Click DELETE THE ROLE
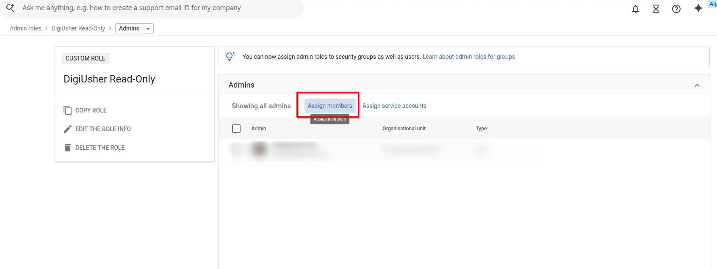Screen dimensions: 717x269 [x=100, y=148]
